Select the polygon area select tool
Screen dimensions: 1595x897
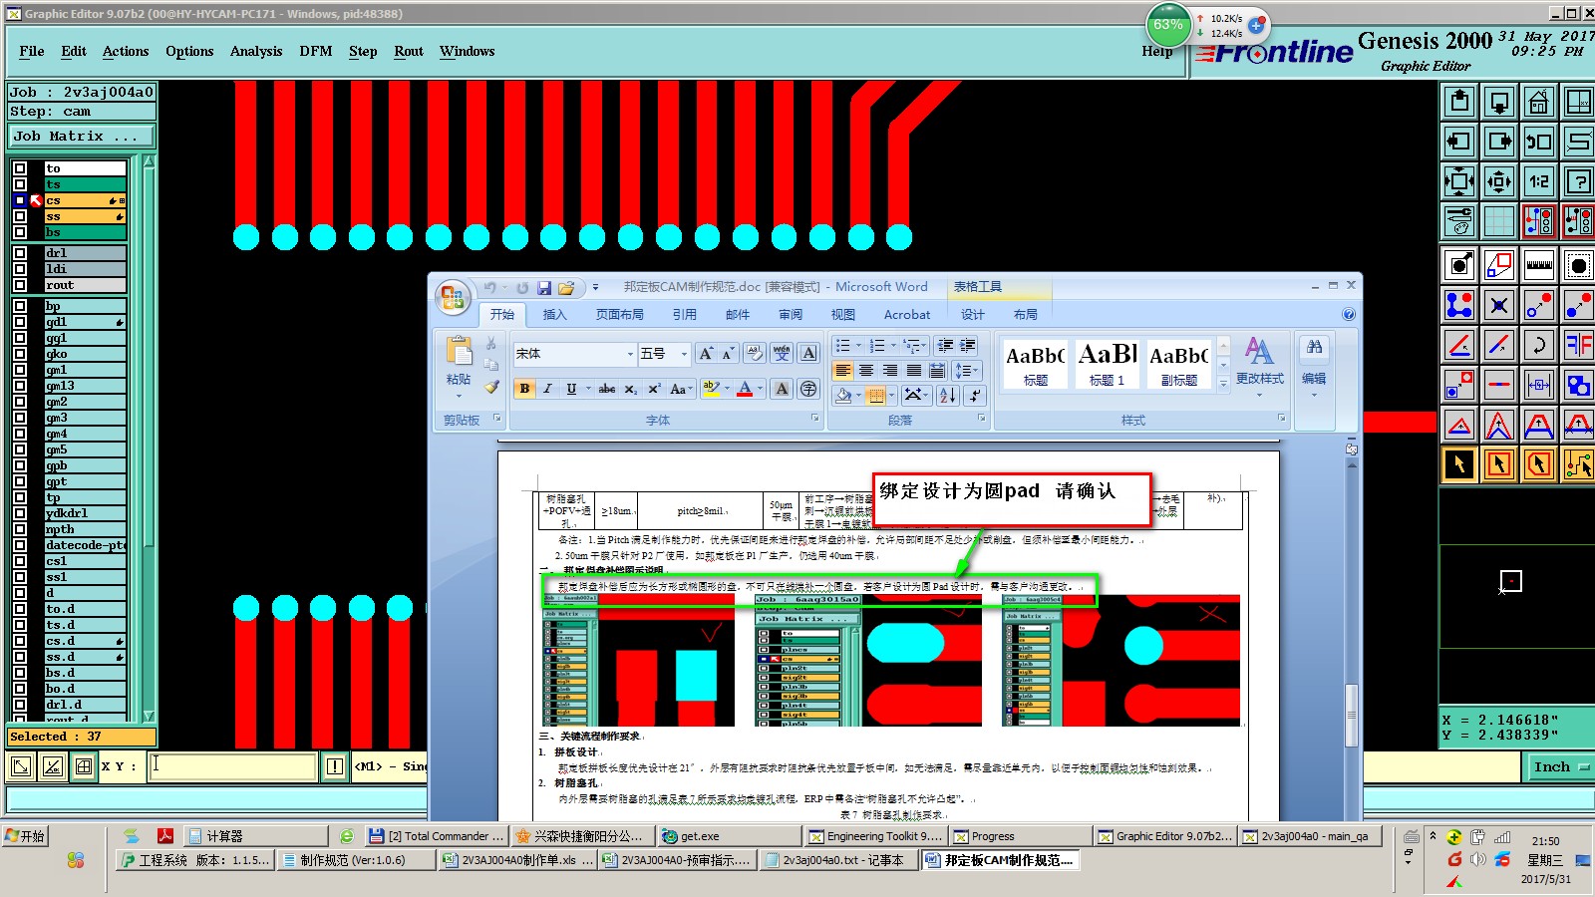coord(1539,464)
